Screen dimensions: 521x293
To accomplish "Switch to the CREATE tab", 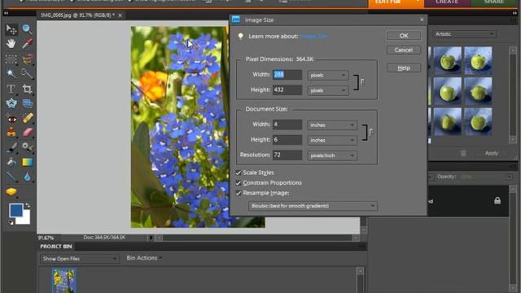I will tap(447, 2).
